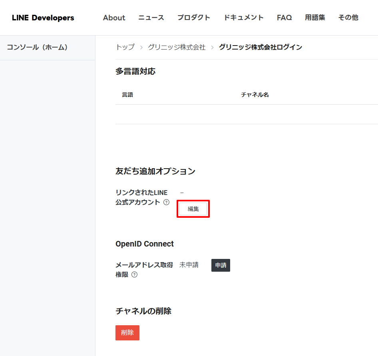Screen dimensions: 378x356
Task: Click the red 削除 button
Action: [127, 332]
